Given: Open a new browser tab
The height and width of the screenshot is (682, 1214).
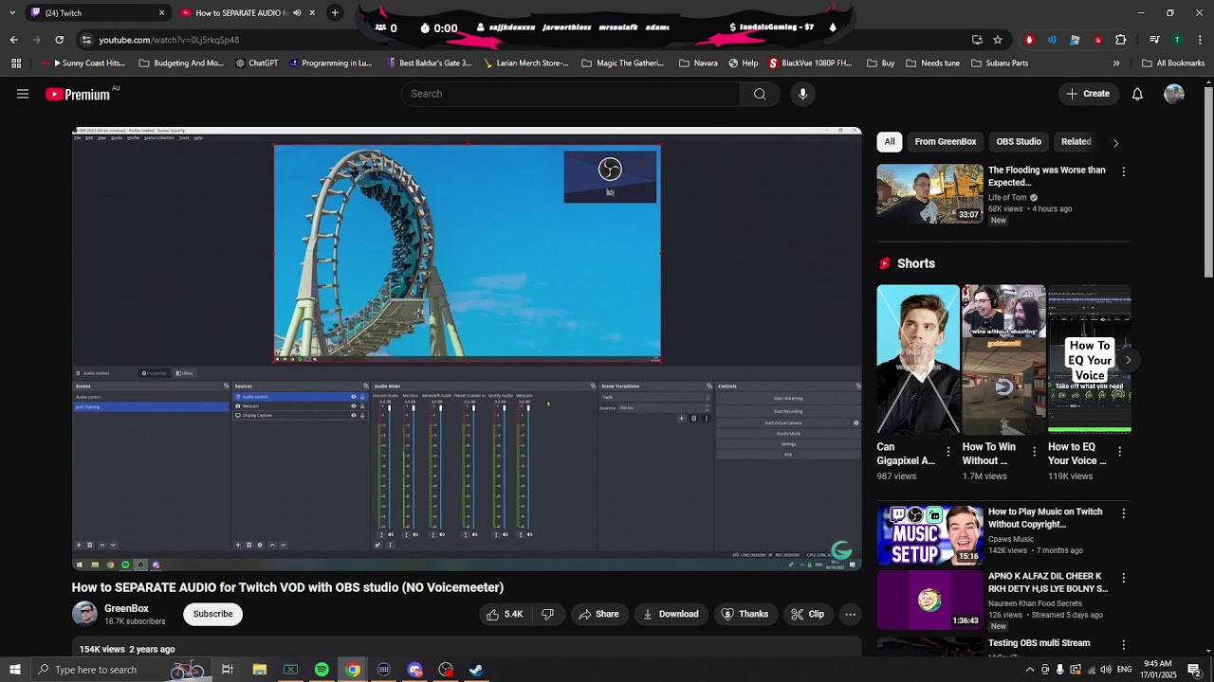Looking at the screenshot, I should pyautogui.click(x=335, y=13).
